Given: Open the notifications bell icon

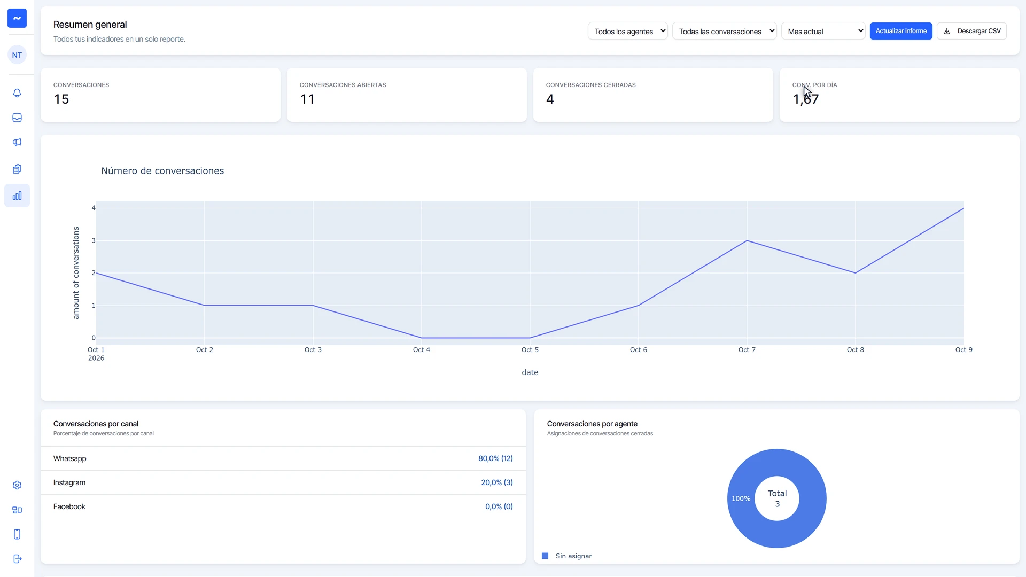Looking at the screenshot, I should [17, 93].
